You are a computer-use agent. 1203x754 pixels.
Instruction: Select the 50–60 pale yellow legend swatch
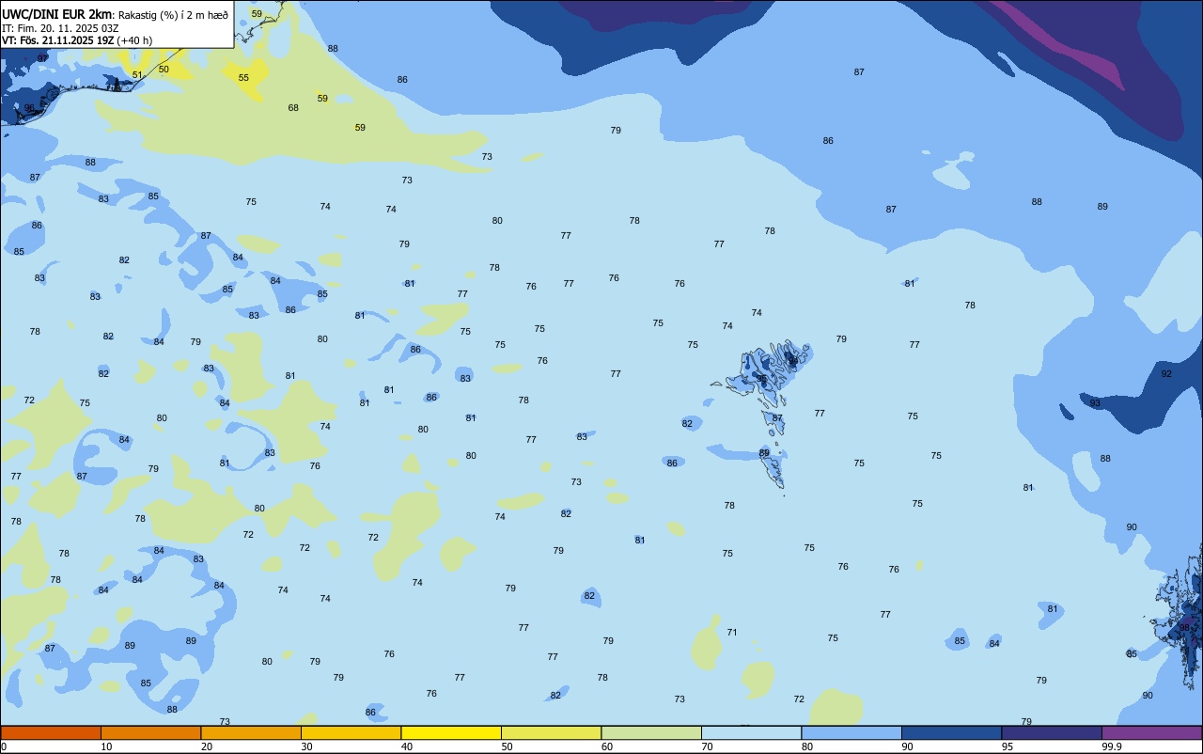pos(551,732)
